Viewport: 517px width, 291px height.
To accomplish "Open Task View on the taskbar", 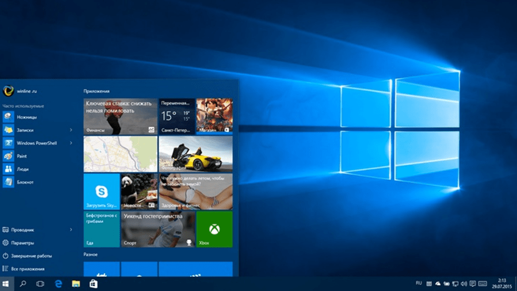I will pyautogui.click(x=40, y=284).
